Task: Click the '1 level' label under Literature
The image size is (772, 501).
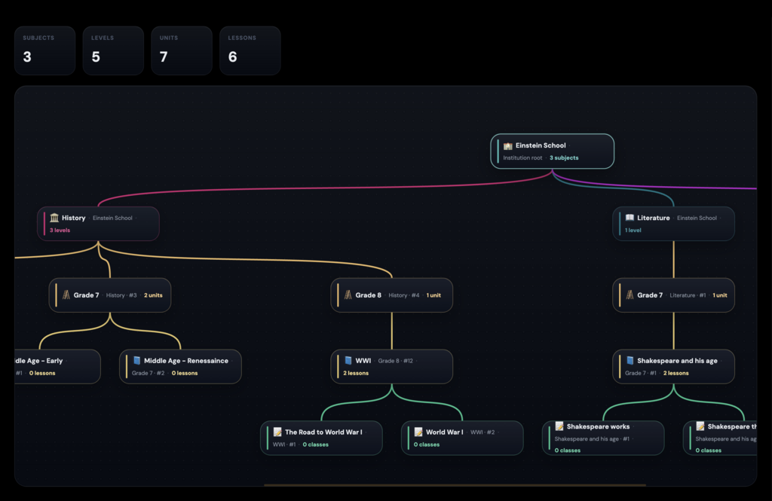Action: point(633,231)
